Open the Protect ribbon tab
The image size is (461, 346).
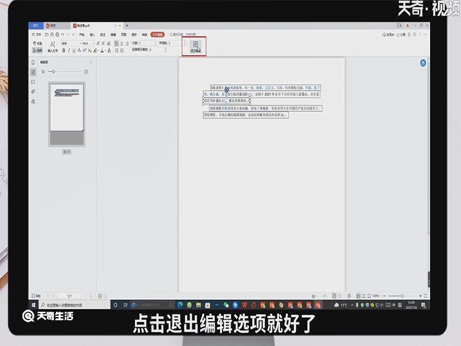pyautogui.click(x=134, y=34)
